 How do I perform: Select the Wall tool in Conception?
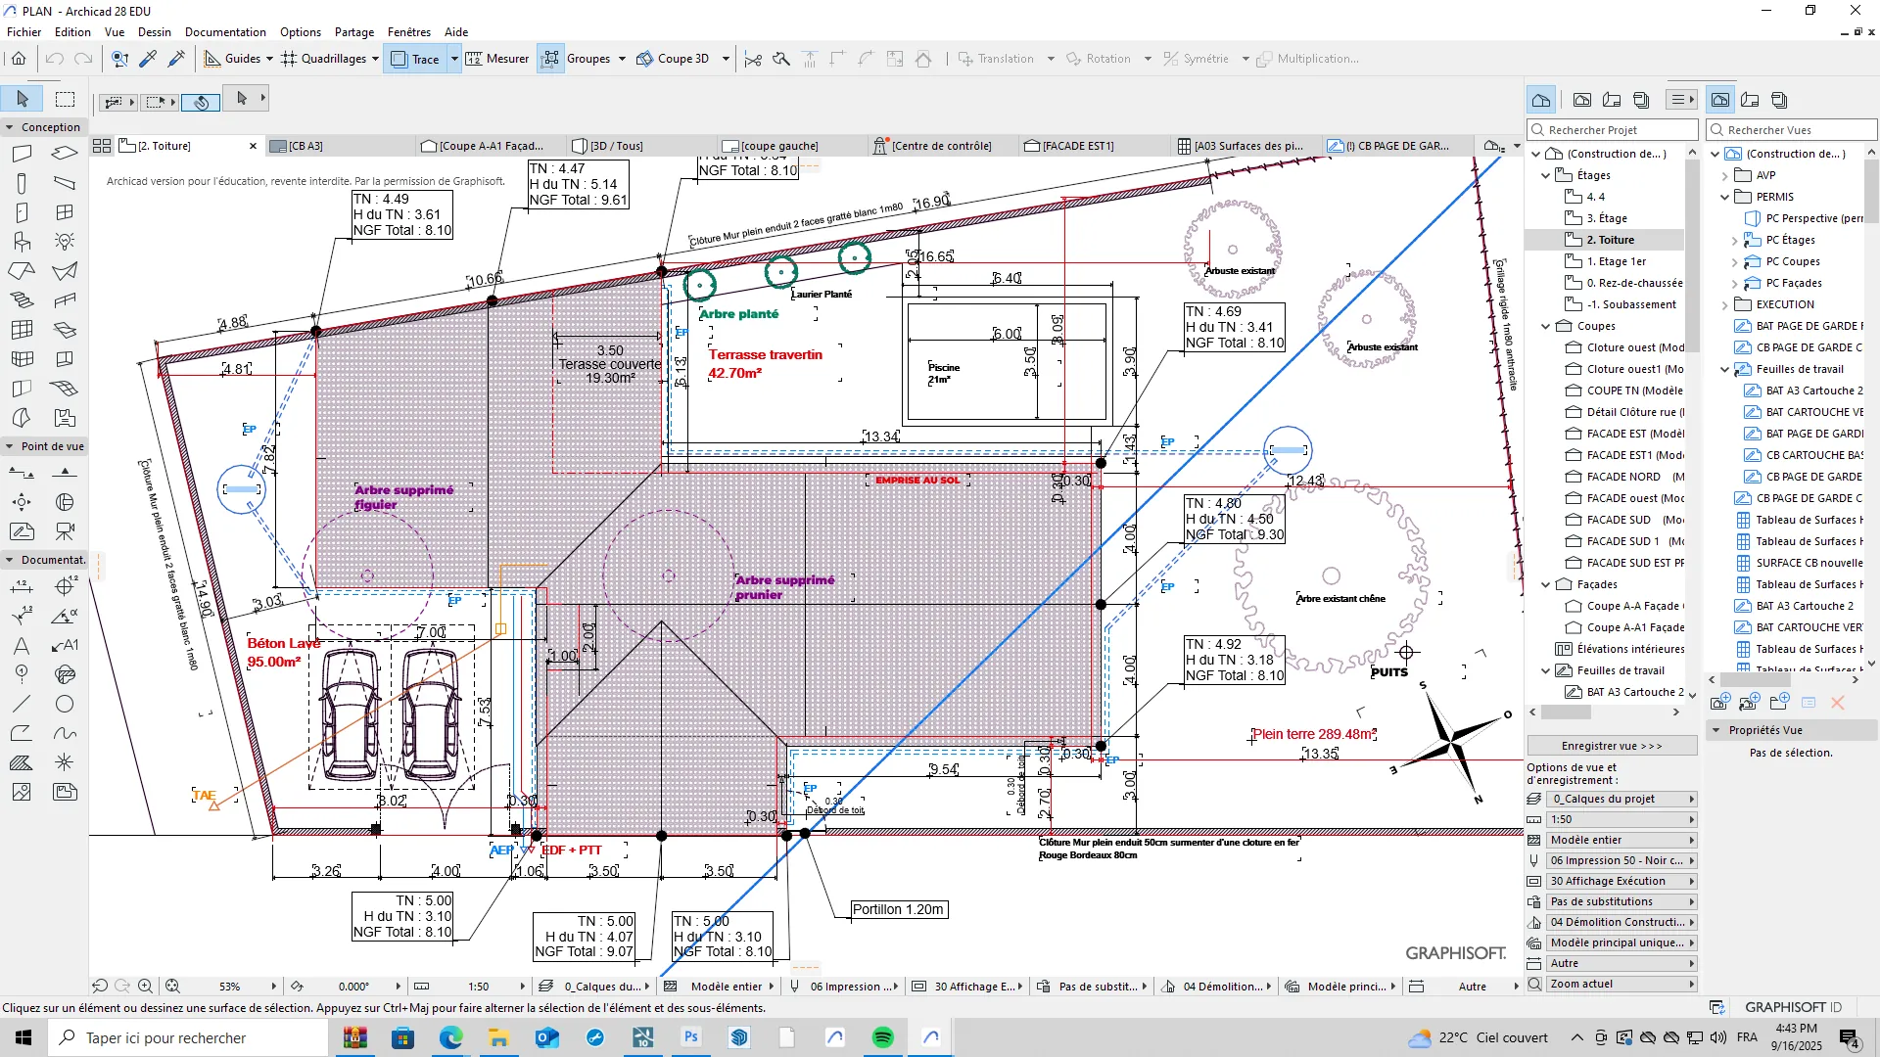pyautogui.click(x=22, y=154)
